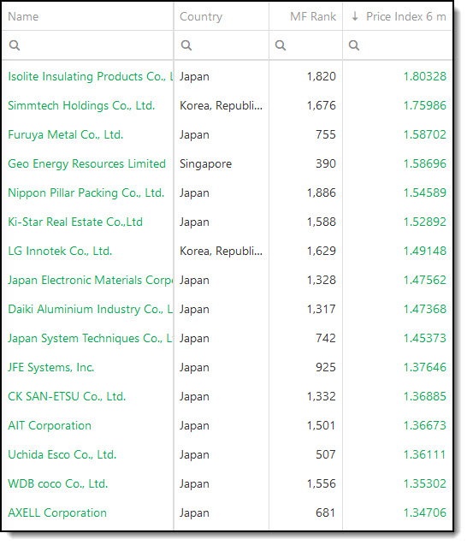The image size is (467, 545).
Task: Sort by the MF Rank column header
Action: [313, 16]
